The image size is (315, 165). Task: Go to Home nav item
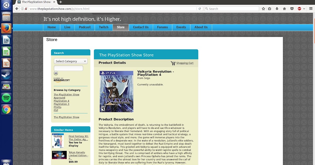(51, 27)
